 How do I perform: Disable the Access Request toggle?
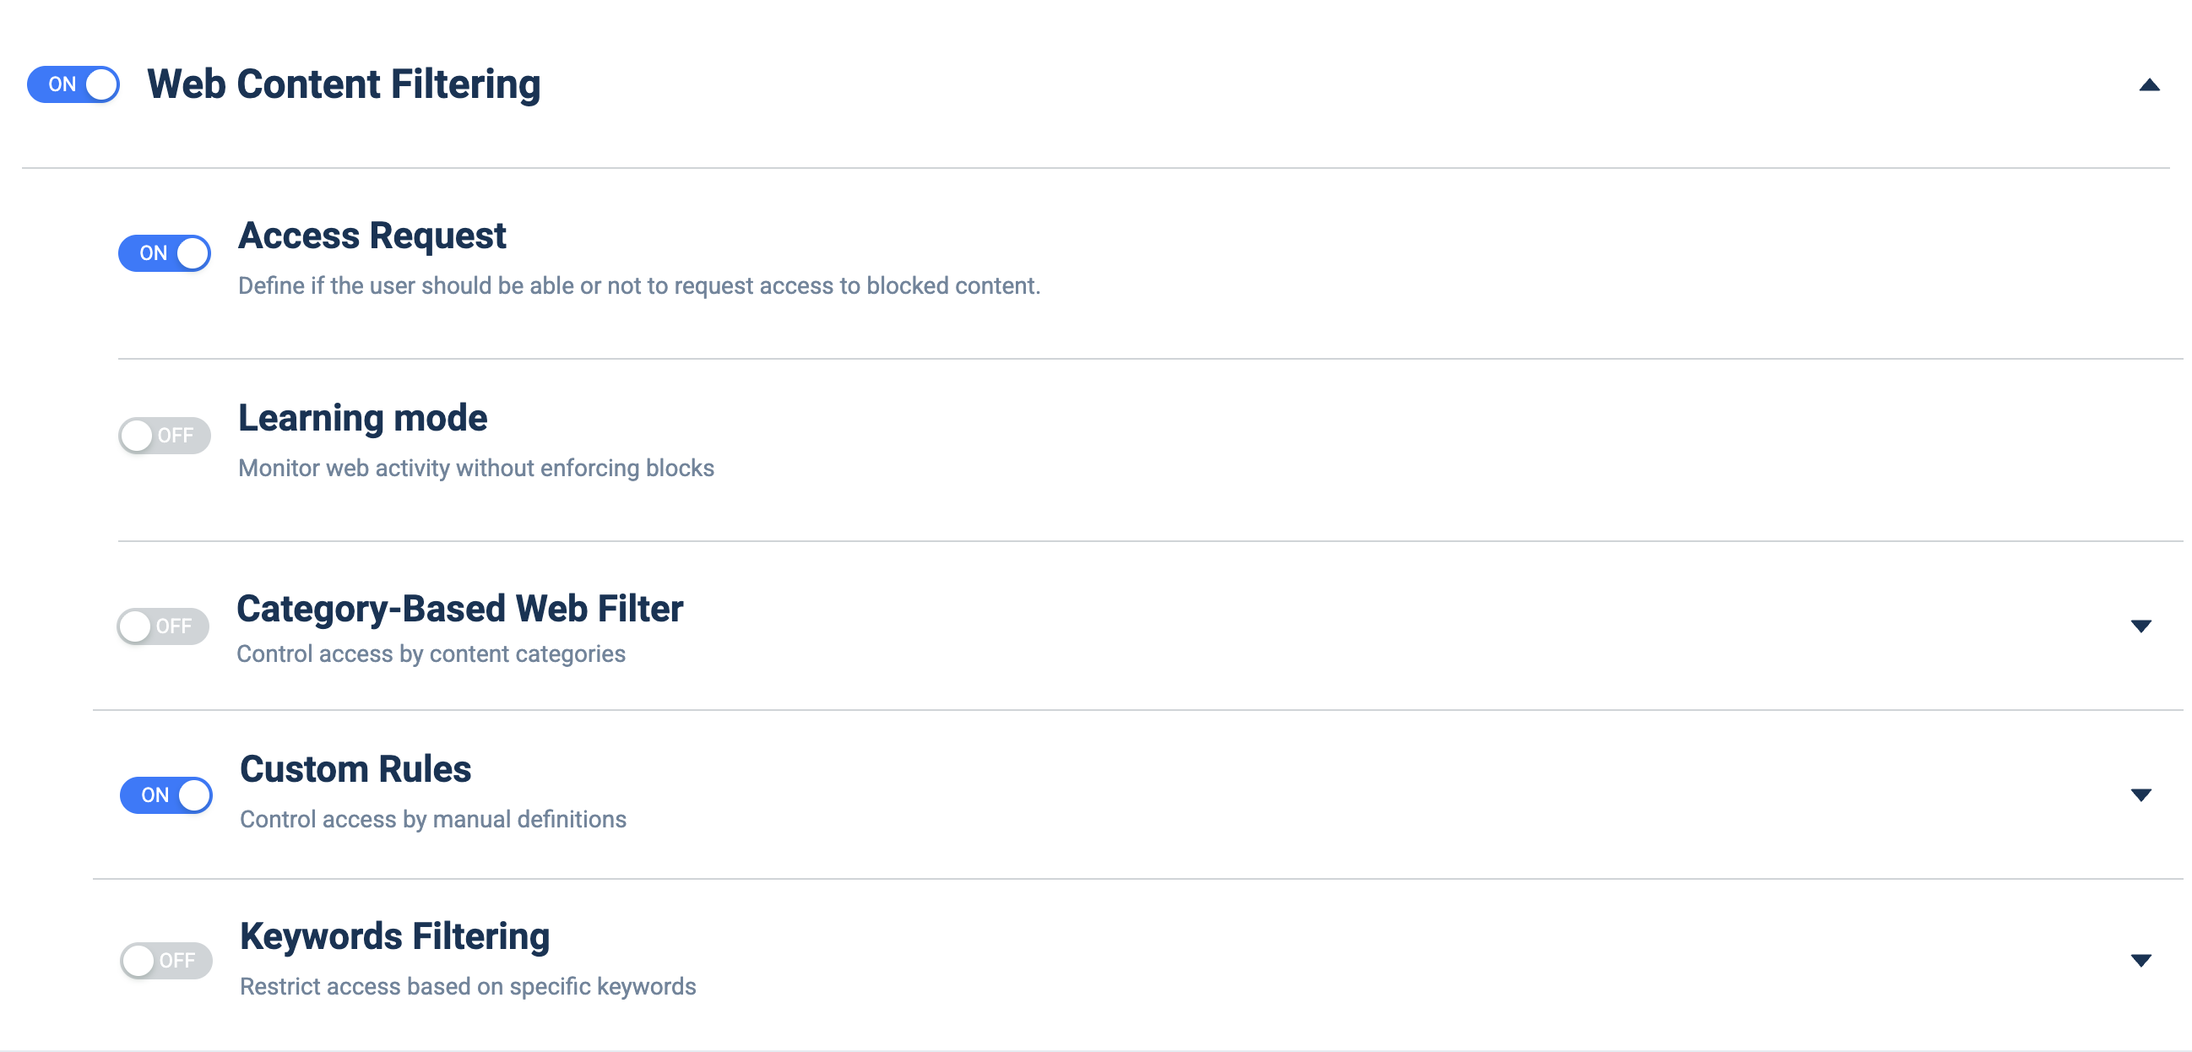click(x=164, y=252)
